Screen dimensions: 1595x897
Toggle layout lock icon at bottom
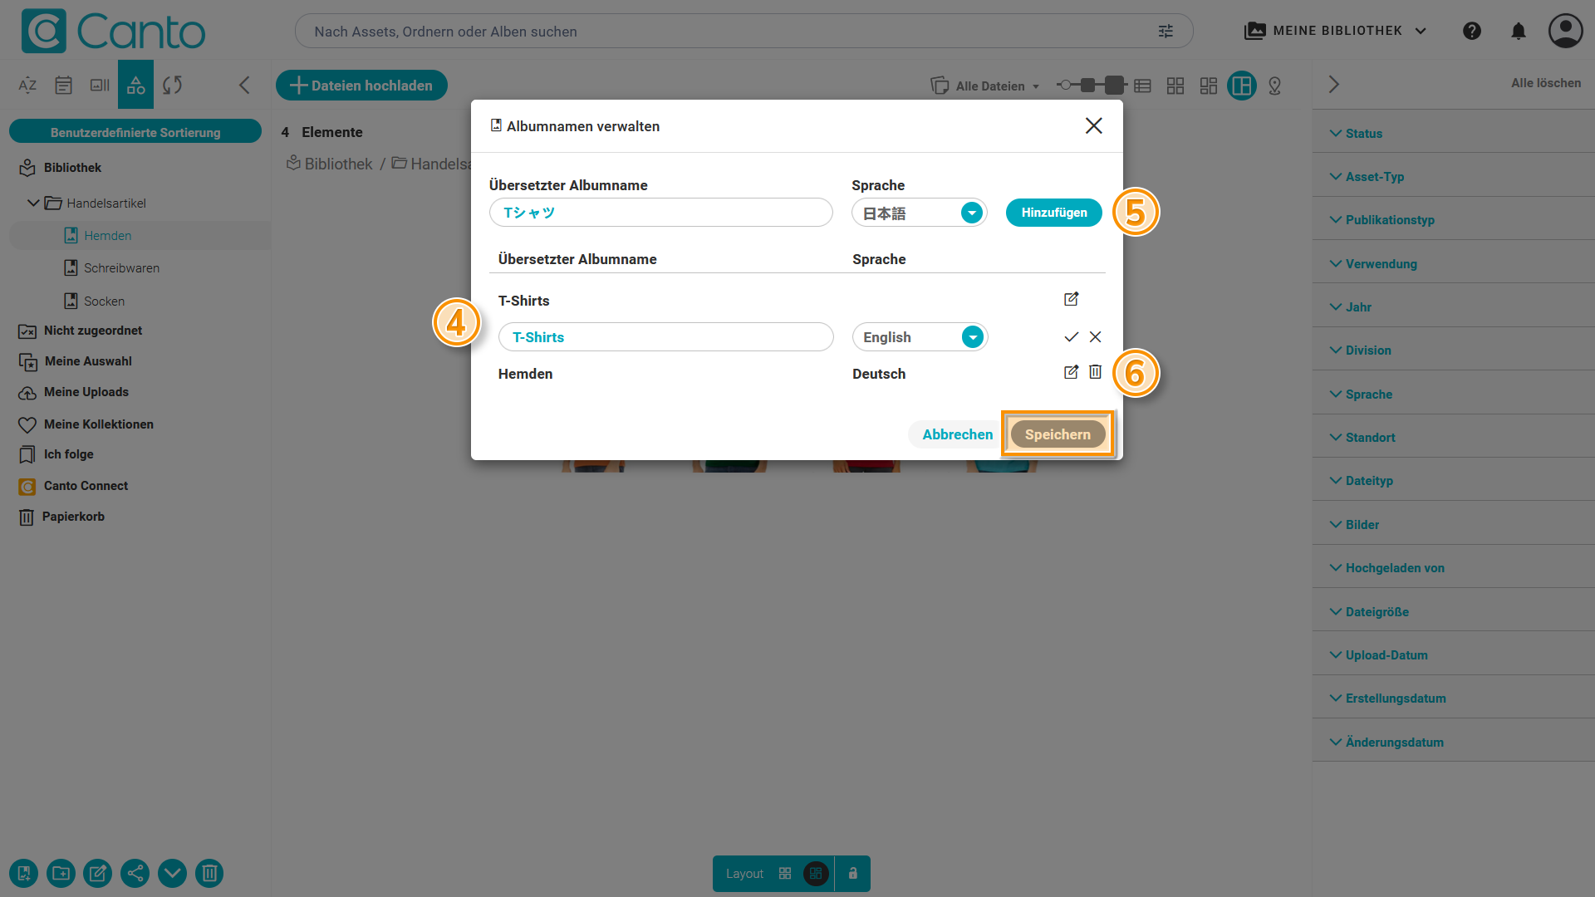(852, 873)
